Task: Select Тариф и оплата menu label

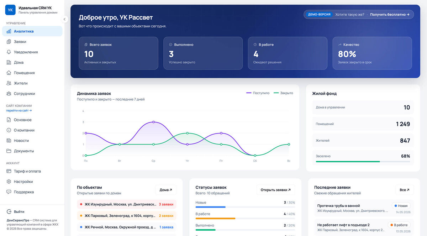Action: coord(27,171)
